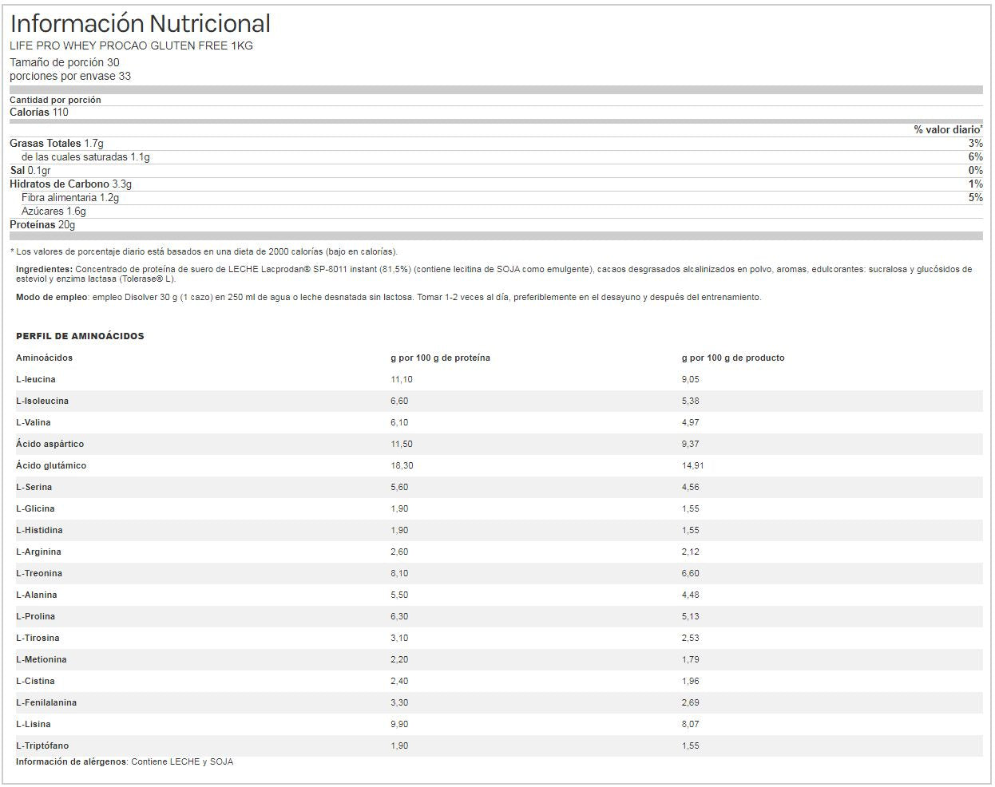Click the 18,30 value for Ácido glutámico
Image resolution: width=995 pixels, height=787 pixels.
402,465
